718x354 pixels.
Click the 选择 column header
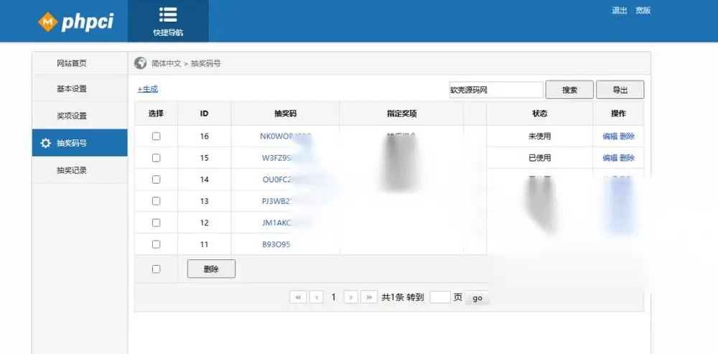[156, 113]
